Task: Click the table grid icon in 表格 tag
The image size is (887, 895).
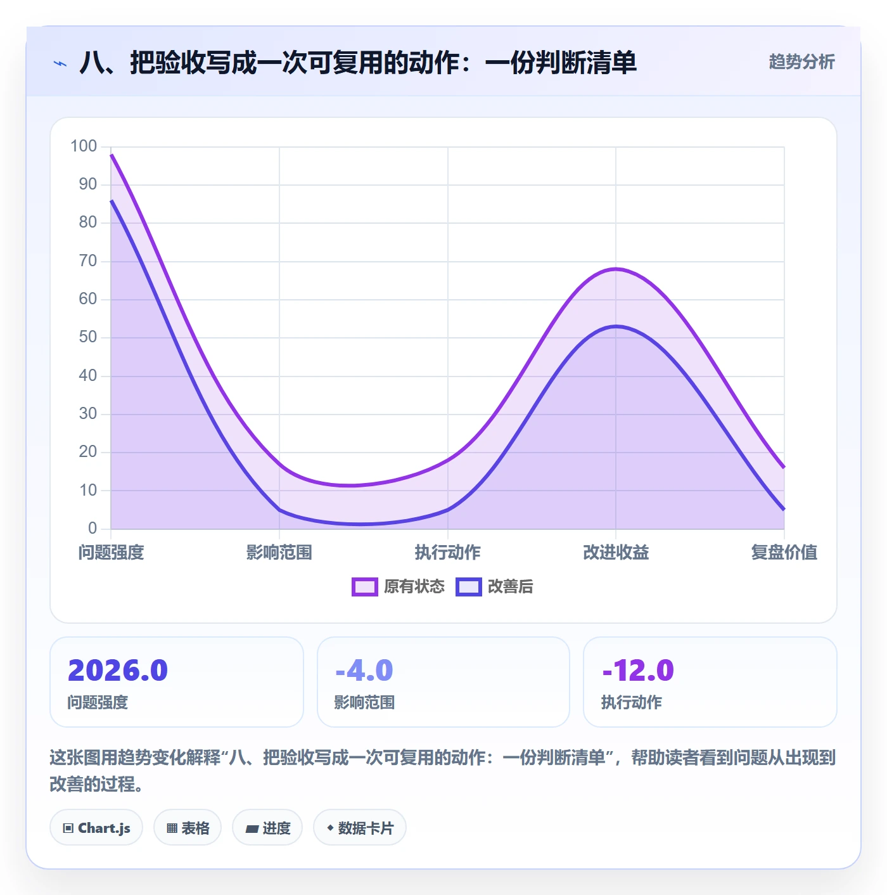Action: (x=172, y=828)
